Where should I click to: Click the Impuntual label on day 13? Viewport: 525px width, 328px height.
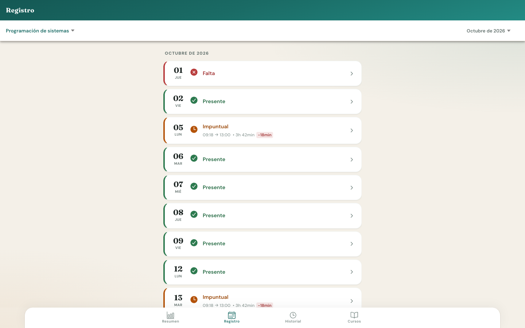215,297
